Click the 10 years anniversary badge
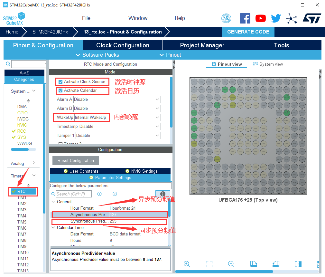The height and width of the screenshot is (277, 325). point(226,18)
